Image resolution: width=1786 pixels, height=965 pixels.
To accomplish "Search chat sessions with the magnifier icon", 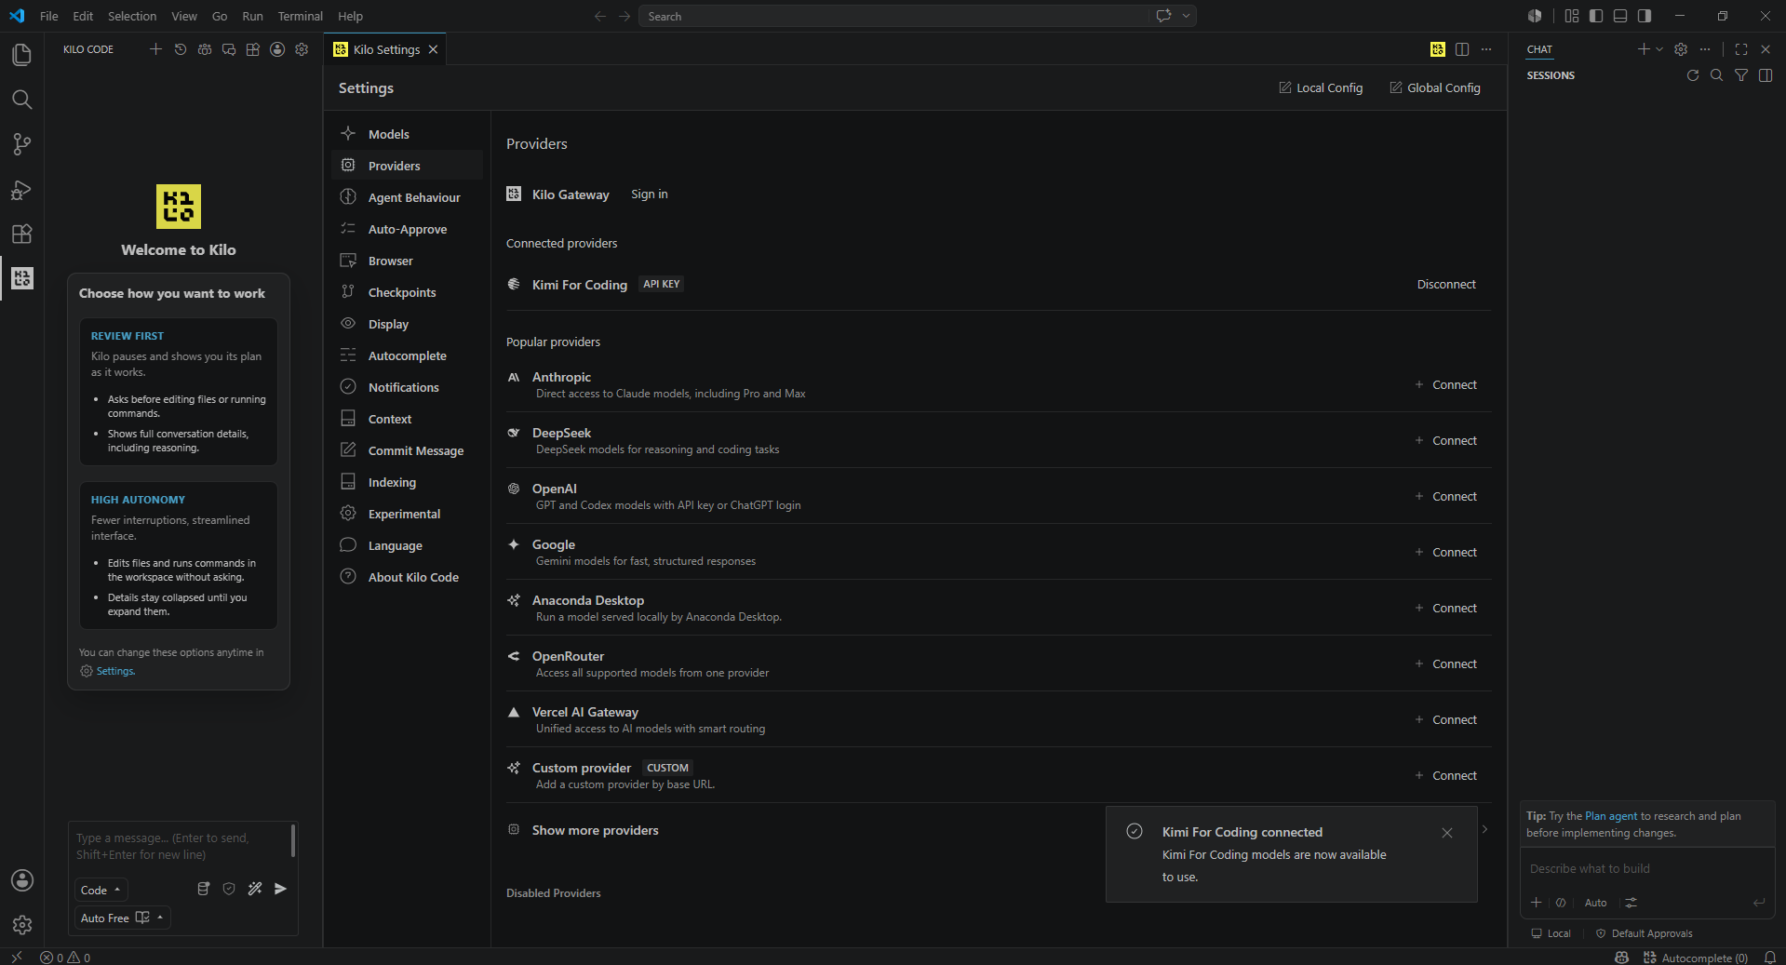I will [1717, 75].
